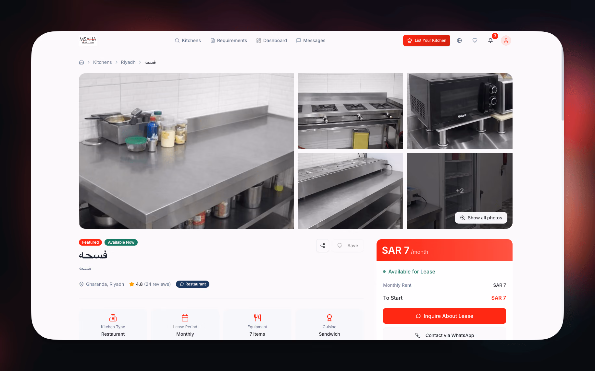Click the Show all photos button
This screenshot has height=371, width=595.
click(x=481, y=218)
